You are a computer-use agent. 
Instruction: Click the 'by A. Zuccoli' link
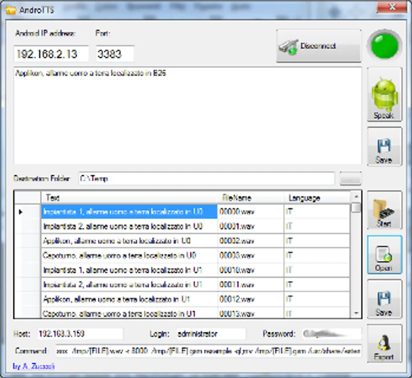[34, 366]
